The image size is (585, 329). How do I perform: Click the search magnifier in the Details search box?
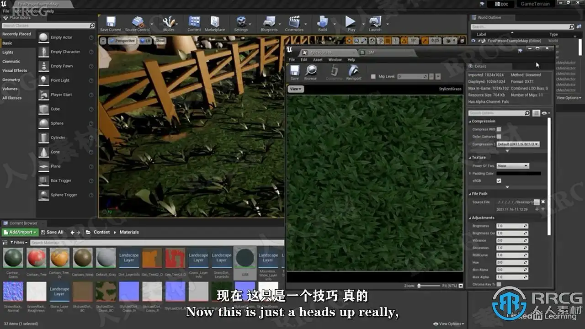[x=527, y=113]
